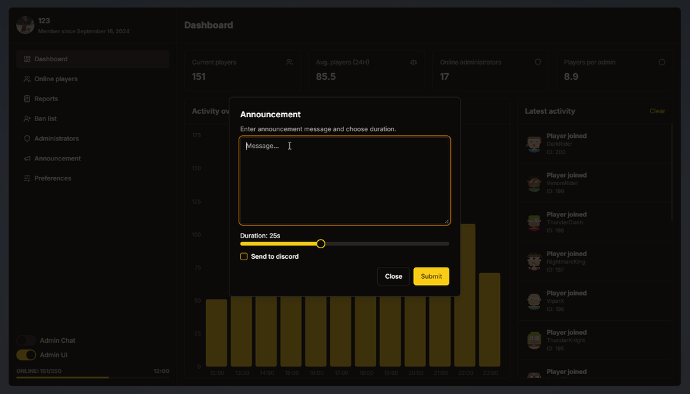Enable the Send to discord checkbox
690x394 pixels.
click(x=243, y=256)
